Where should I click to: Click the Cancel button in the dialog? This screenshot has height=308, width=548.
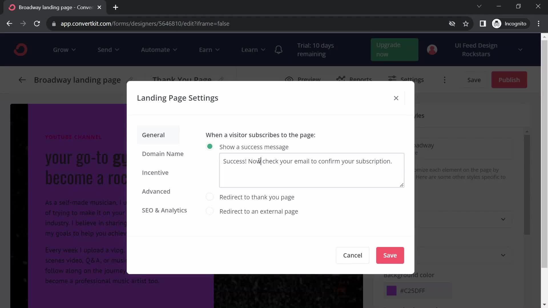tap(352, 255)
